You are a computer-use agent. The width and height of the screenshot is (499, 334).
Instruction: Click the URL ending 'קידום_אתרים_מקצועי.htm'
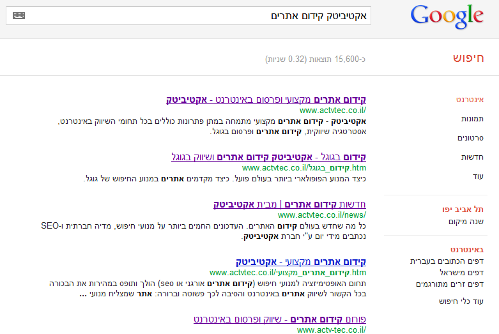[288, 273]
